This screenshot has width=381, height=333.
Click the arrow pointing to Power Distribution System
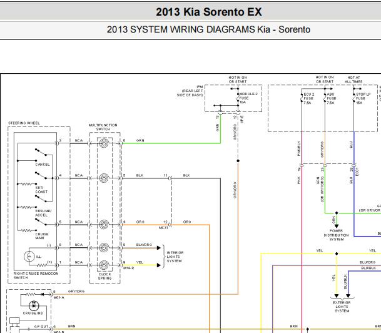[x=337, y=226]
